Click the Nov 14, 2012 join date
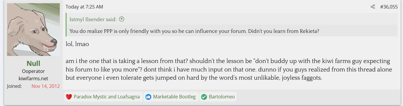 point(46,86)
